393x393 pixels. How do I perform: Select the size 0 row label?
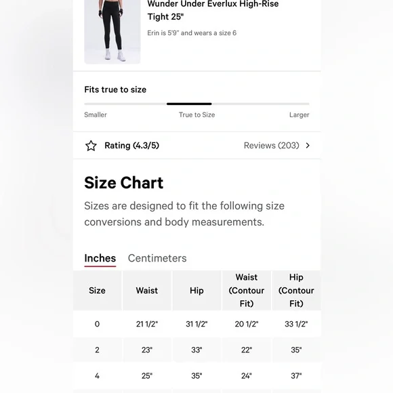coord(97,324)
